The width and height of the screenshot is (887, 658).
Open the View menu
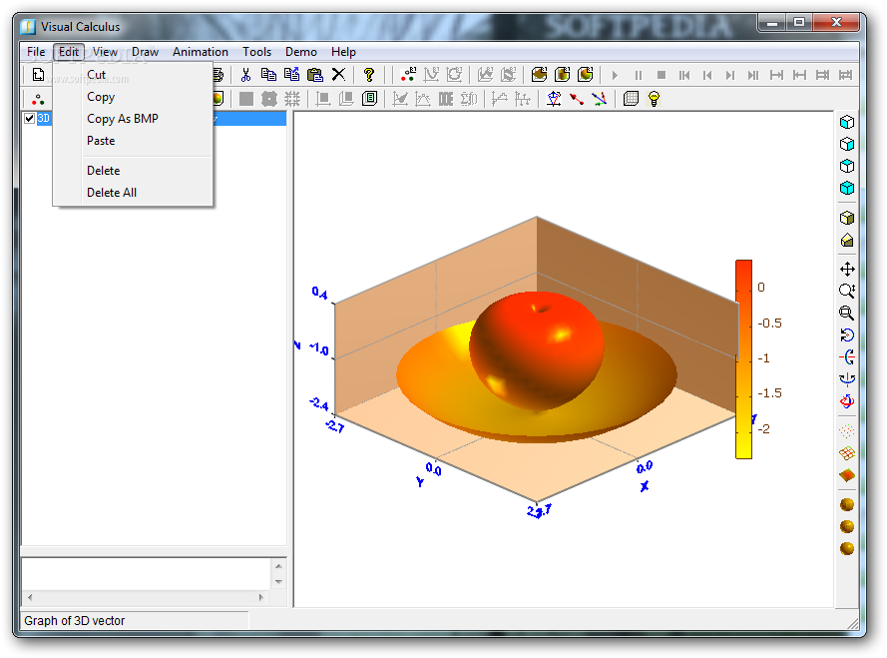(x=105, y=52)
